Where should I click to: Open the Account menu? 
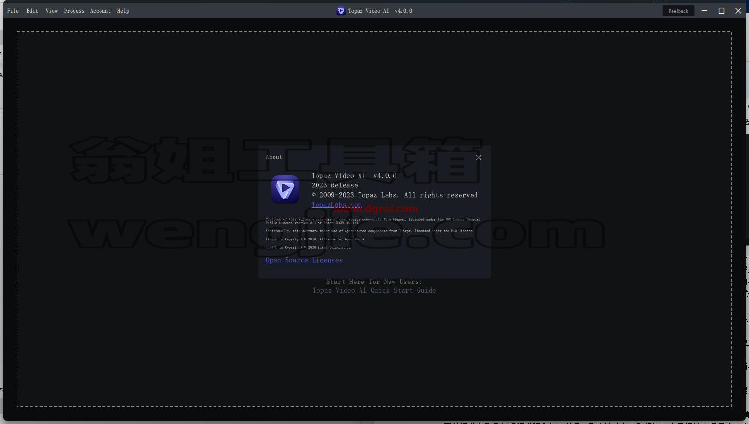[x=101, y=11]
